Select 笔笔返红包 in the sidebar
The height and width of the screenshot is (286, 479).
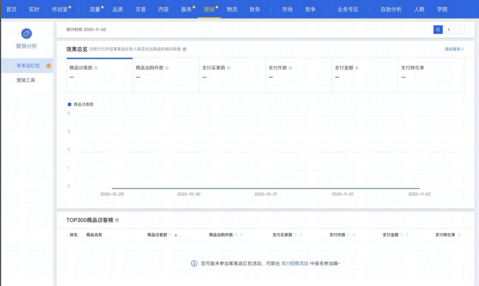click(x=27, y=66)
